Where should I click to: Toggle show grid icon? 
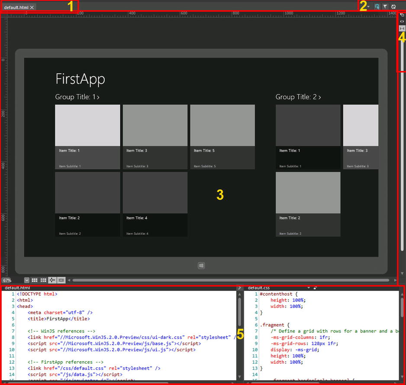[x=35, y=280]
